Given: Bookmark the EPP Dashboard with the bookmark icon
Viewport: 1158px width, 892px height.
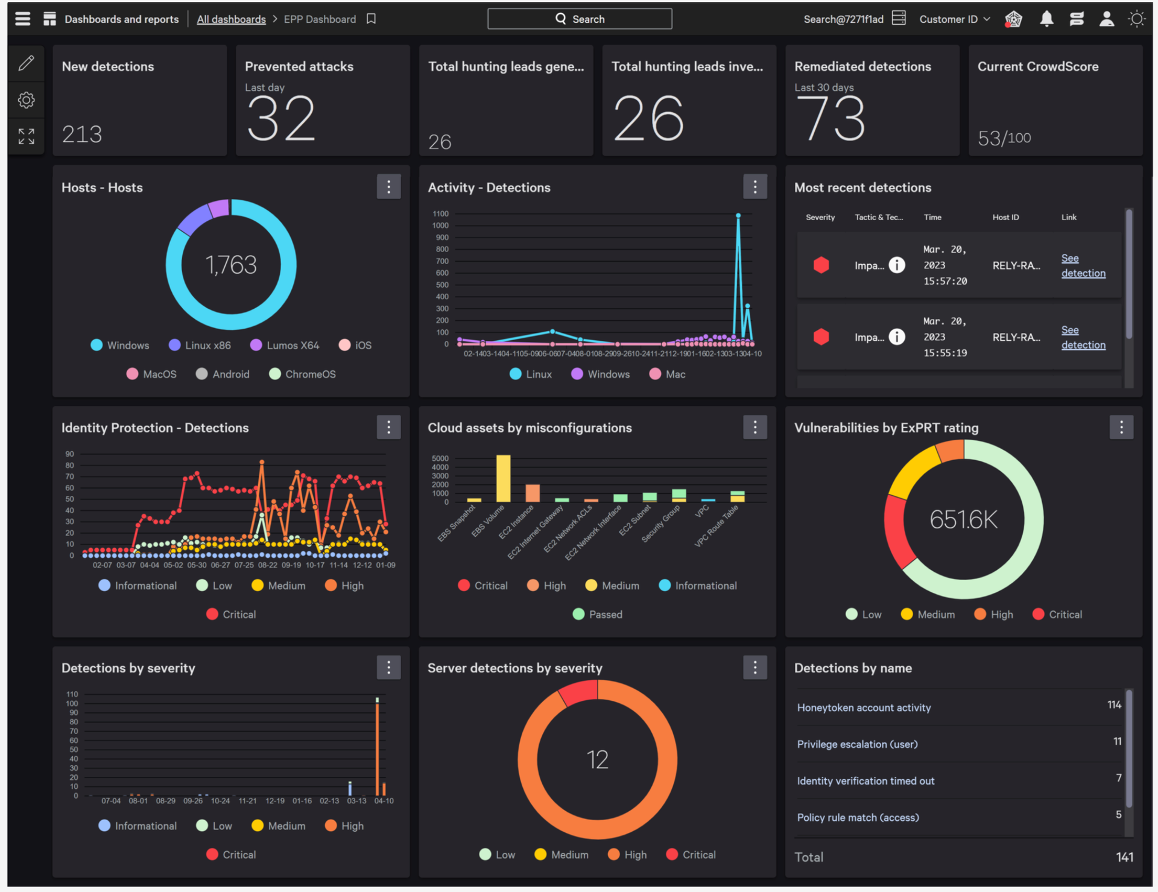Looking at the screenshot, I should click(370, 19).
